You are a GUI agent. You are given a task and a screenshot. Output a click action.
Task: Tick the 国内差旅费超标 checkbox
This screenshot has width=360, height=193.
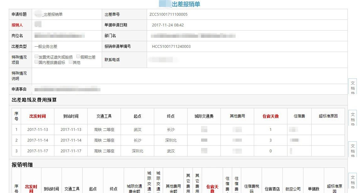(x=36, y=62)
